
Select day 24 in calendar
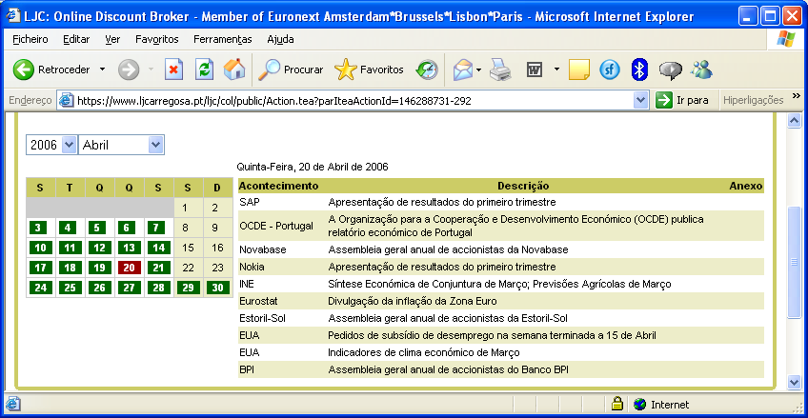coord(41,288)
